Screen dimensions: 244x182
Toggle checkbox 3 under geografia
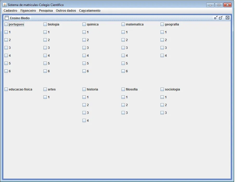(162, 48)
